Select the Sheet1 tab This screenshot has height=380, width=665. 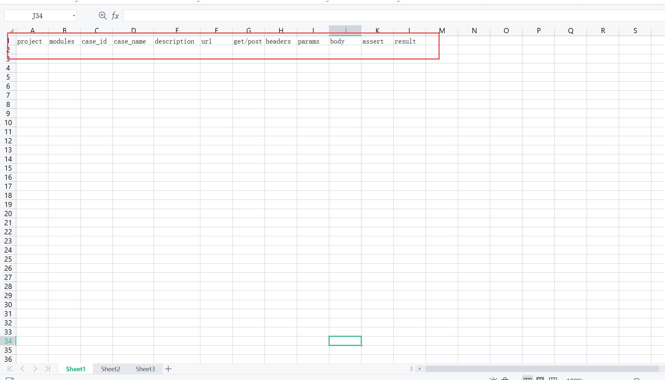click(75, 369)
